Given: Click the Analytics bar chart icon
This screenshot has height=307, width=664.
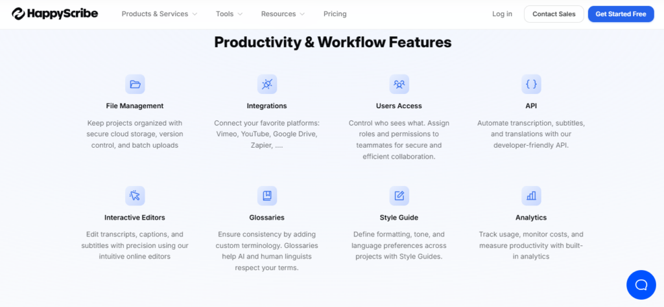Looking at the screenshot, I should tap(531, 196).
